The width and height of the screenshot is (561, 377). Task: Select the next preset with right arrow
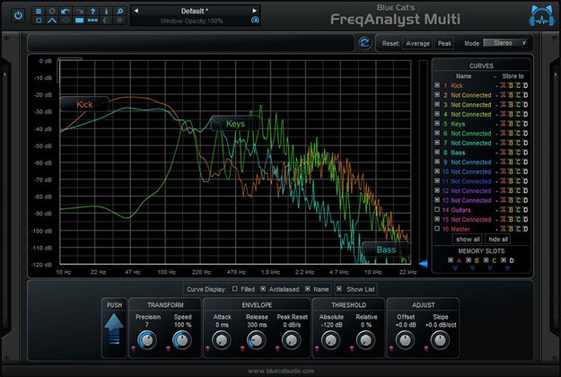[x=254, y=11]
